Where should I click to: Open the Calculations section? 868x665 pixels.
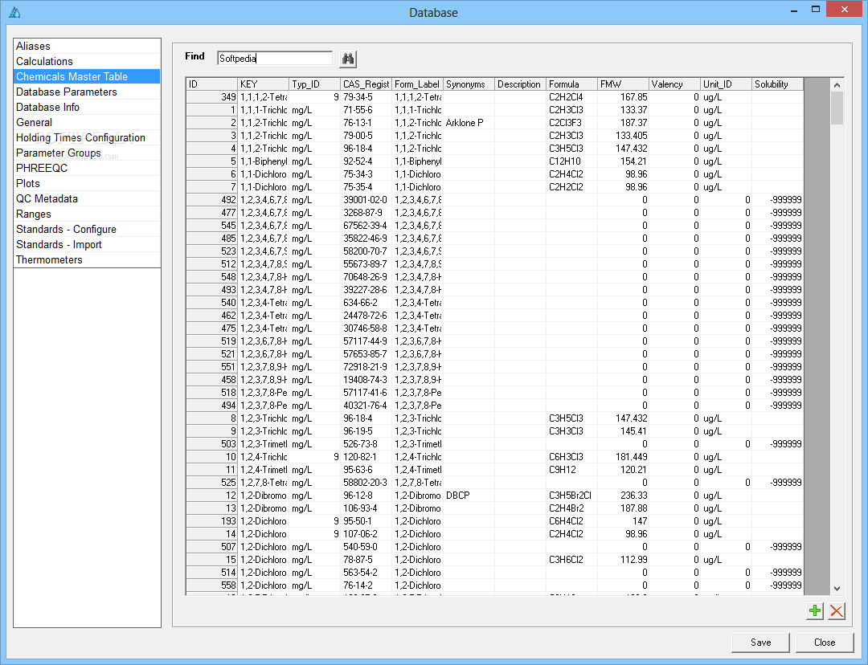[87, 61]
